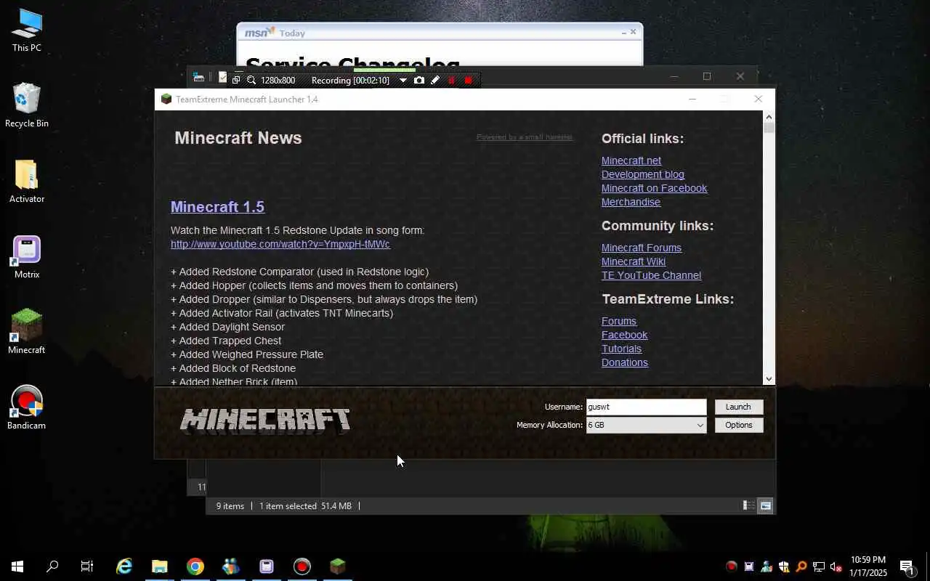Click the Bandicam magnifier find-window icon
Image resolution: width=930 pixels, height=581 pixels.
[x=251, y=80]
